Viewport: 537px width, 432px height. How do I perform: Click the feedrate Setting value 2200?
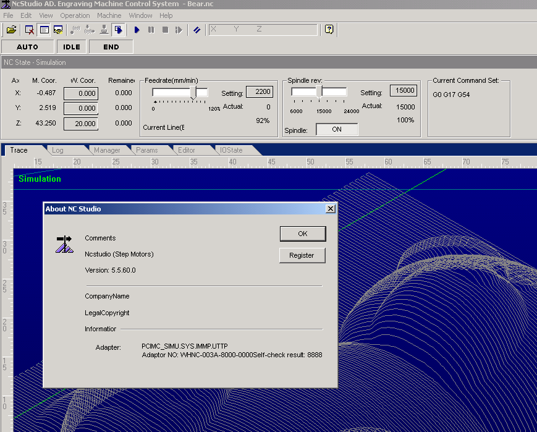point(260,91)
